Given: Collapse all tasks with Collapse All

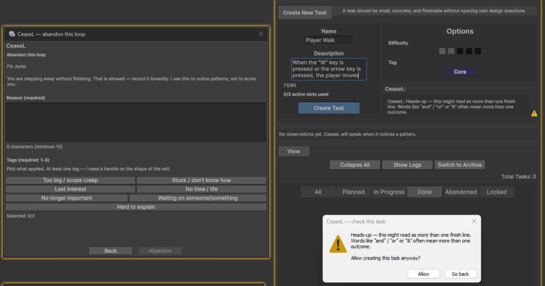Looking at the screenshot, I should (355, 165).
